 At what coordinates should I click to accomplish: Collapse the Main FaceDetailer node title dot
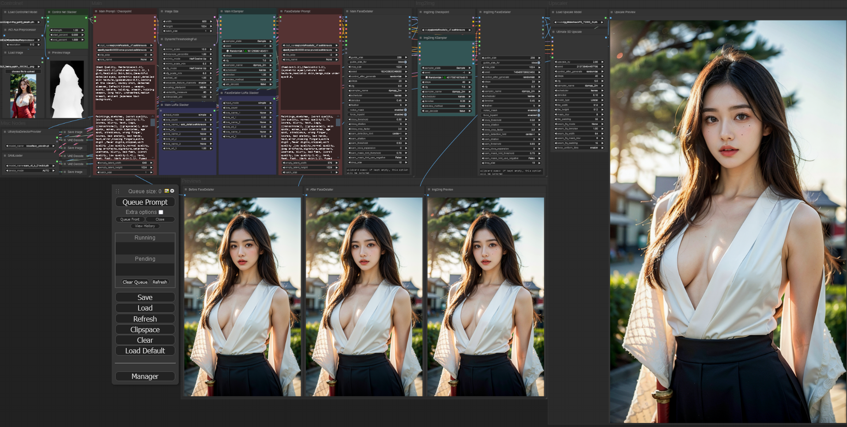pyautogui.click(x=347, y=11)
